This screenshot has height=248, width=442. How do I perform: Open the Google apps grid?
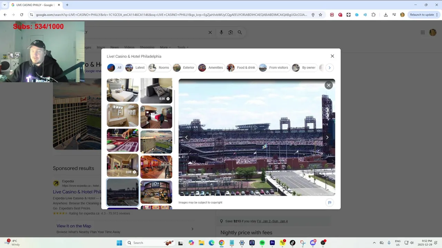point(423,32)
